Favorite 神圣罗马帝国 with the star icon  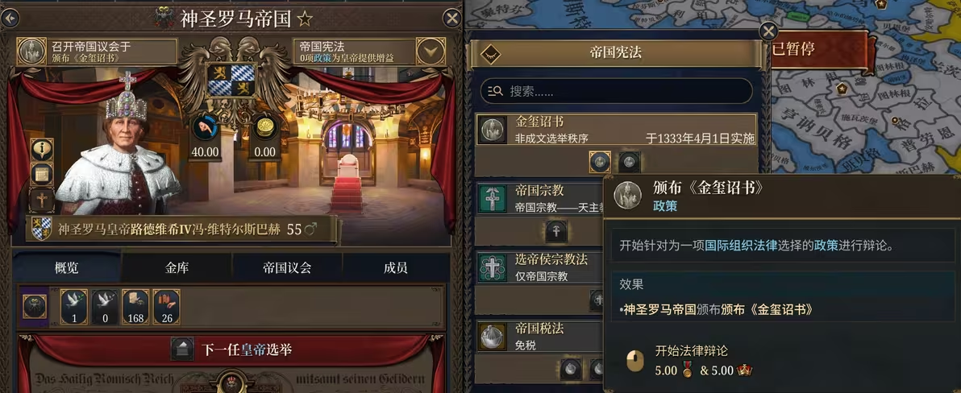click(304, 19)
